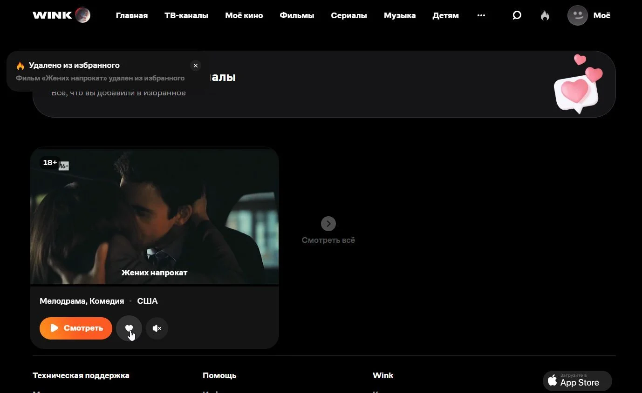
Task: Click the Wink logo
Action: [61, 15]
